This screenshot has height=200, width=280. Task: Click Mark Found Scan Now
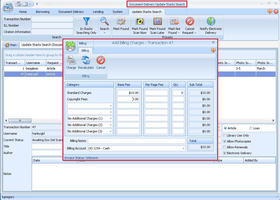[x=139, y=25]
